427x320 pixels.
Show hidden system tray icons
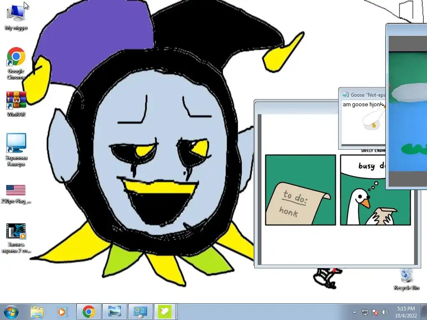354,312
